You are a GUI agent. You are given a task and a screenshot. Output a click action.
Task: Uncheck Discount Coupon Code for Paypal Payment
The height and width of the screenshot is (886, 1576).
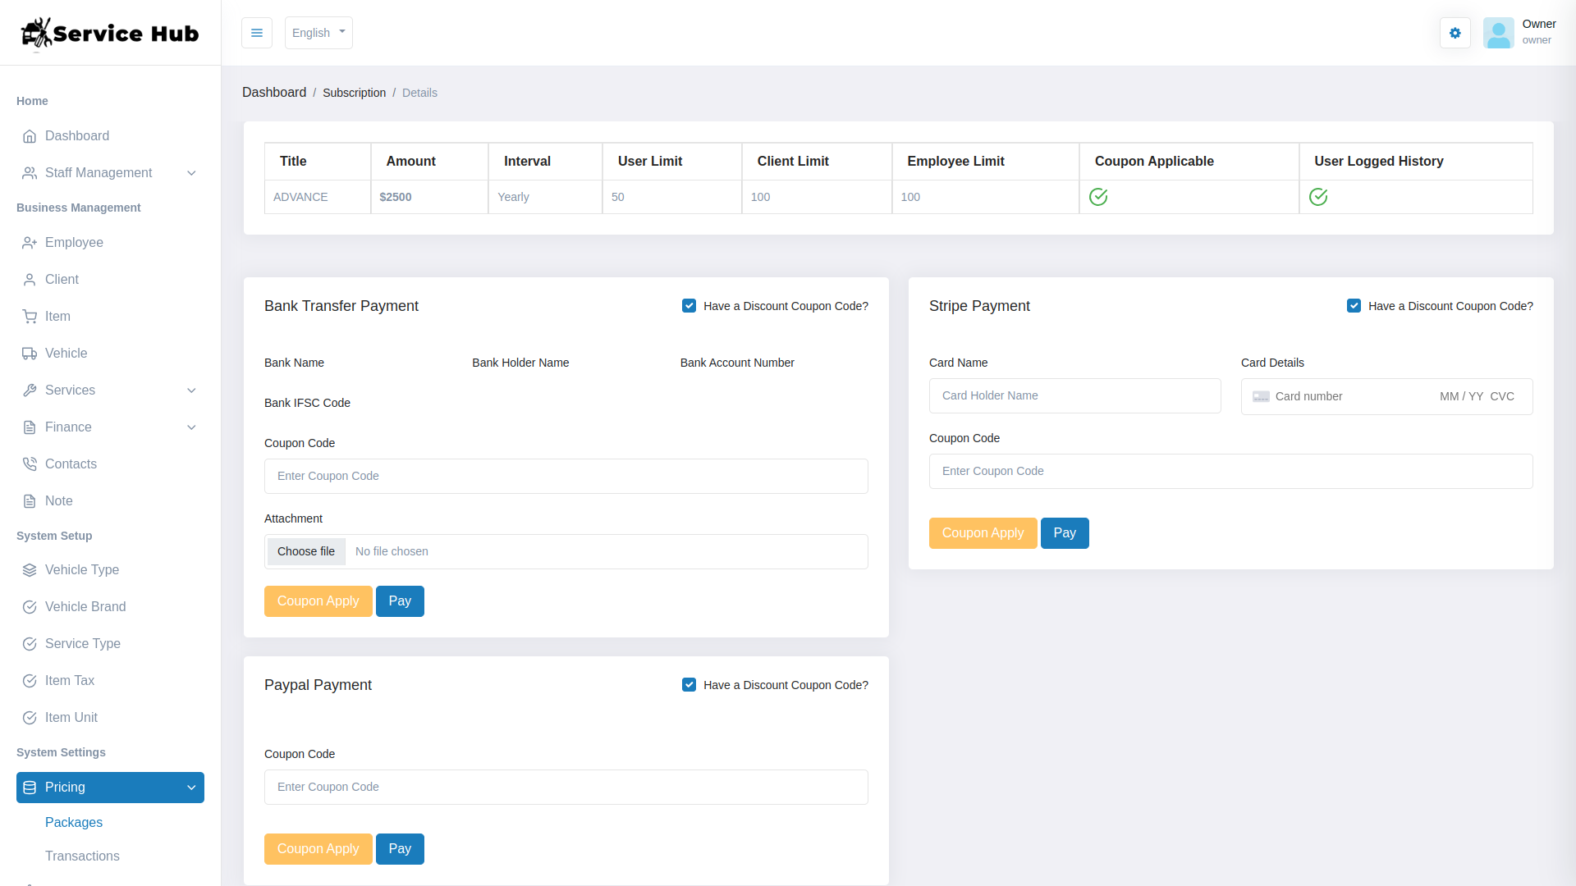pyautogui.click(x=689, y=684)
